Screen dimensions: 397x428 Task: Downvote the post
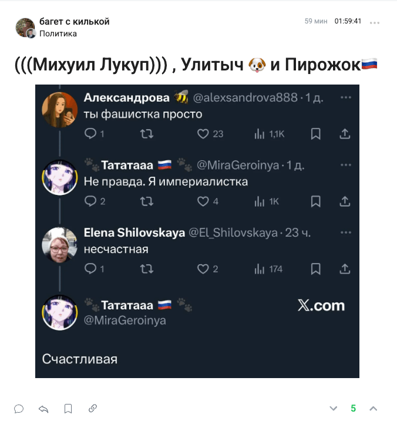coord(334,409)
